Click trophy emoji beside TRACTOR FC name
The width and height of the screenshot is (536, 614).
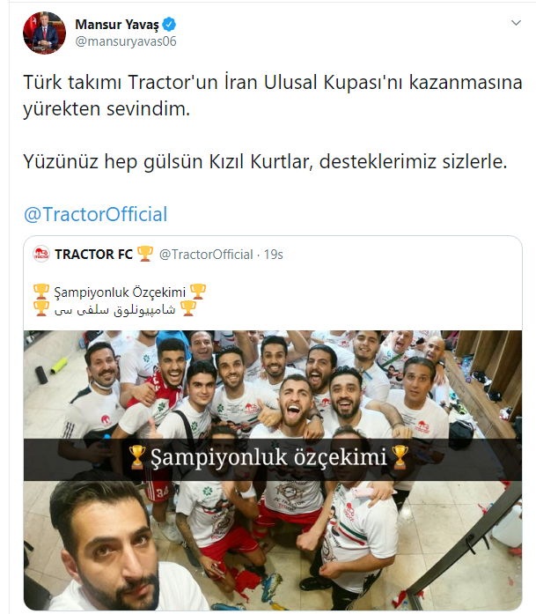[x=144, y=254]
